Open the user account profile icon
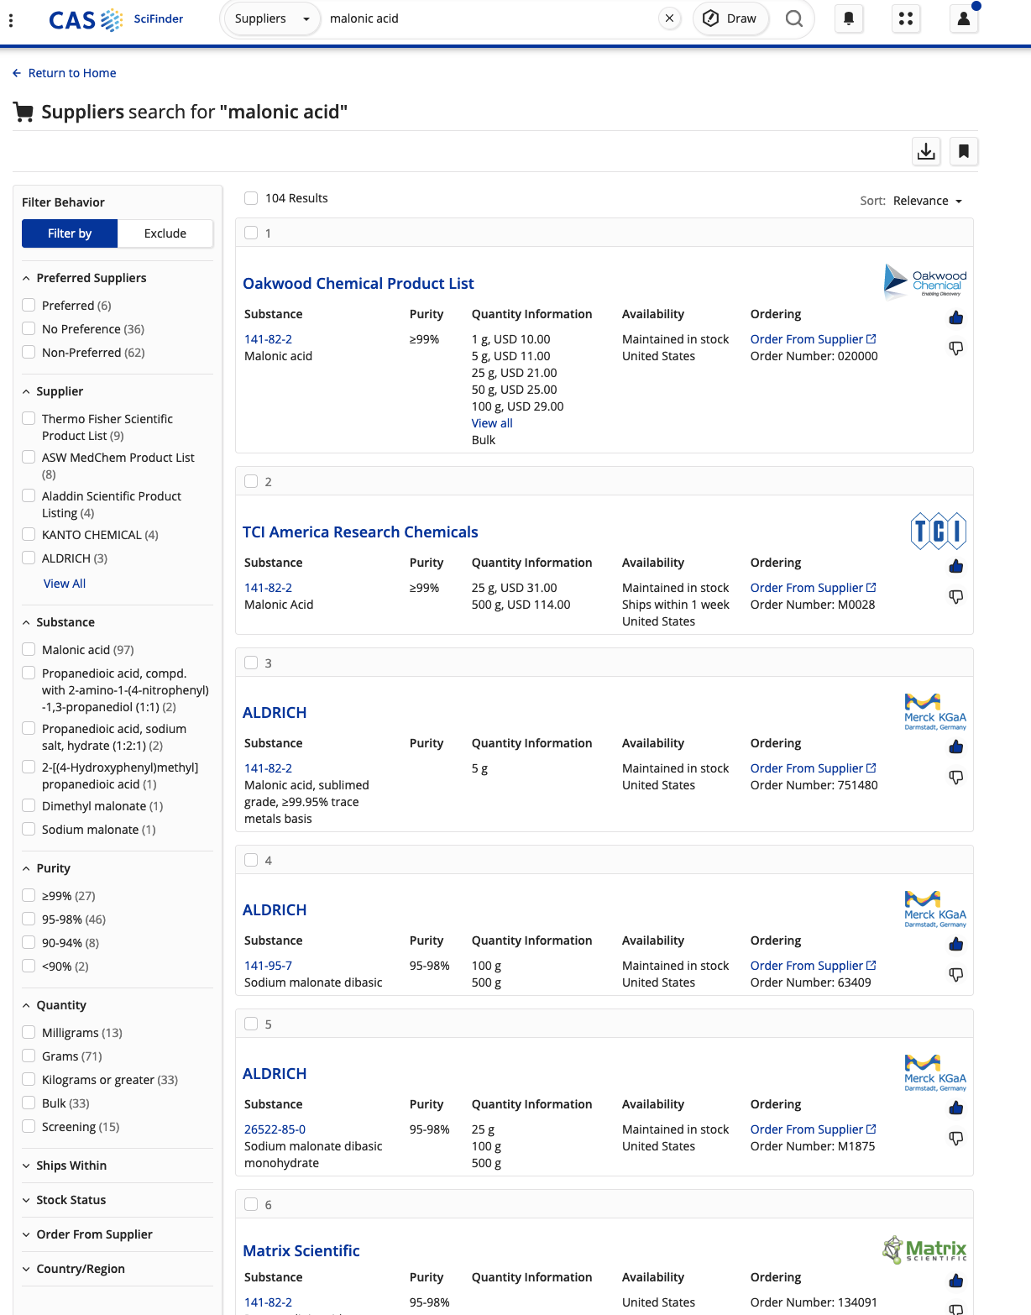The height and width of the screenshot is (1315, 1031). [964, 18]
